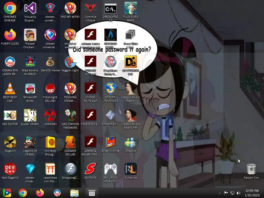Open the Dogshit eagle icon

coord(10,144)
